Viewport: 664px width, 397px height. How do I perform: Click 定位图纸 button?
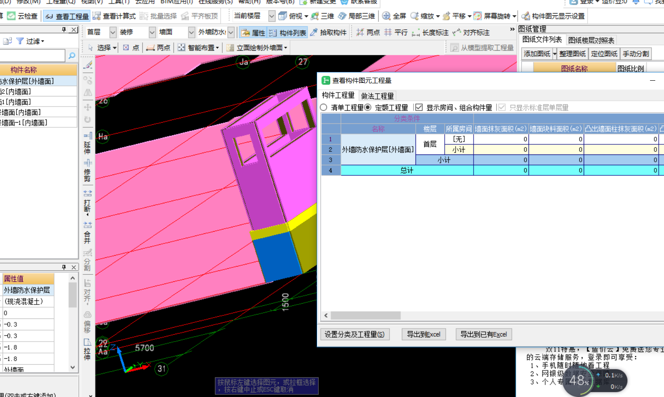(x=604, y=54)
